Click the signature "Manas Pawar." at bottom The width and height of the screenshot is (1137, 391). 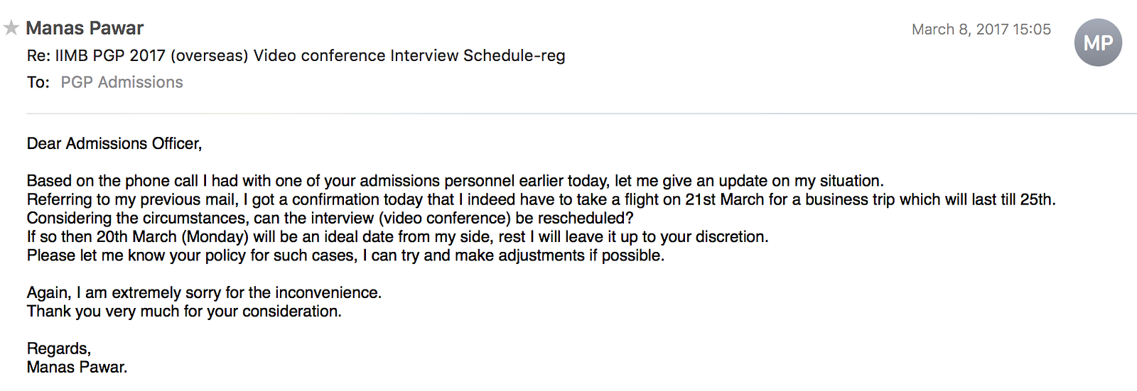(77, 367)
